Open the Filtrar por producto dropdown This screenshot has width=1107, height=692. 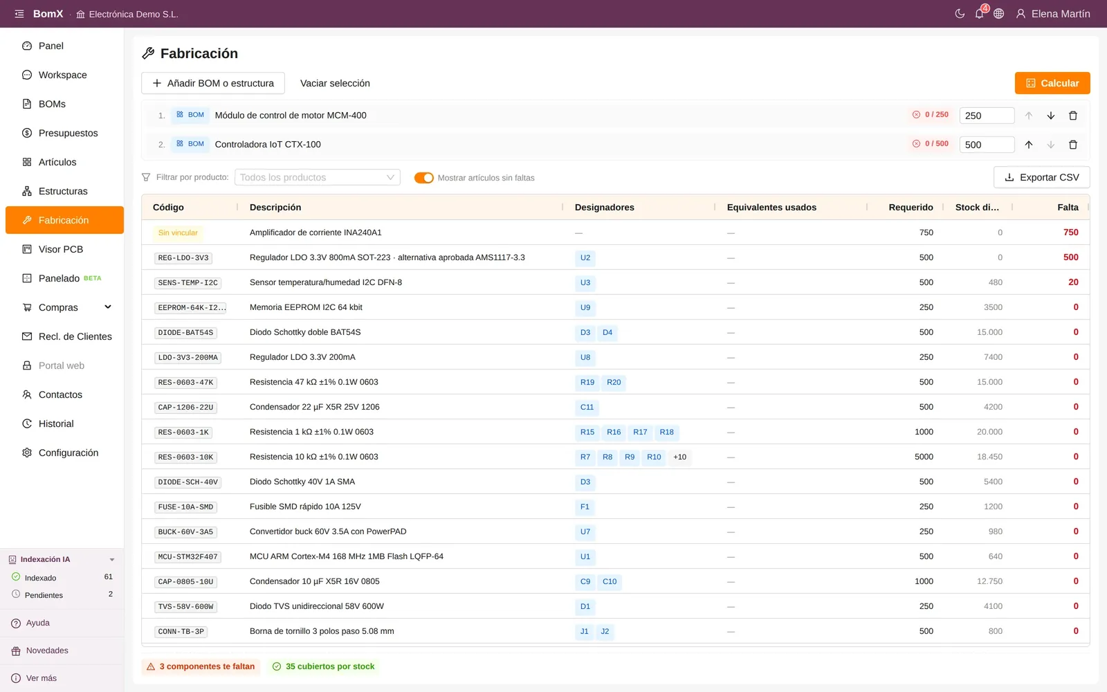click(x=318, y=178)
